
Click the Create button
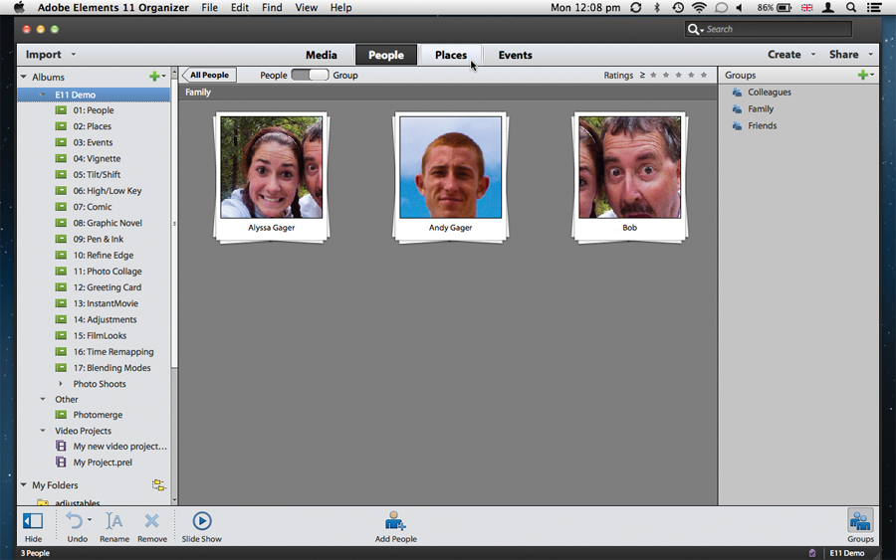click(x=784, y=55)
